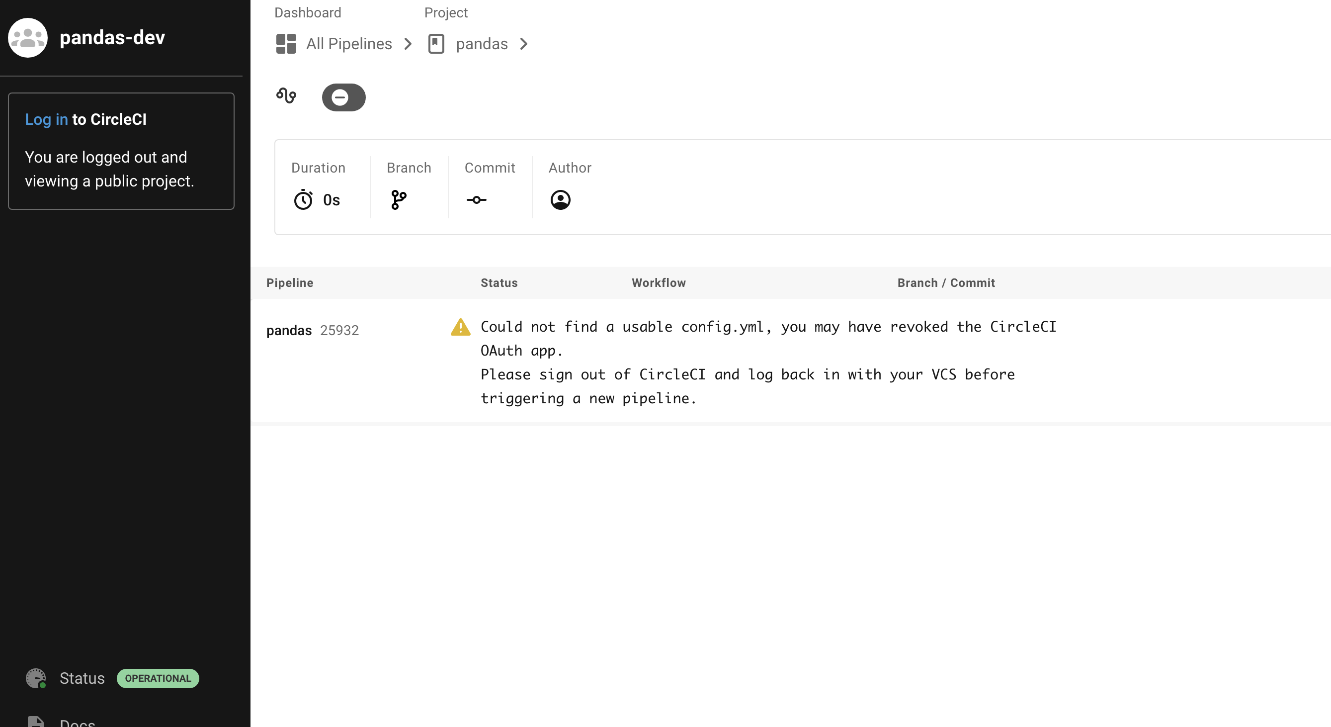Click the canceled status badge
Screen dimensions: 1331x727
pyautogui.click(x=343, y=97)
